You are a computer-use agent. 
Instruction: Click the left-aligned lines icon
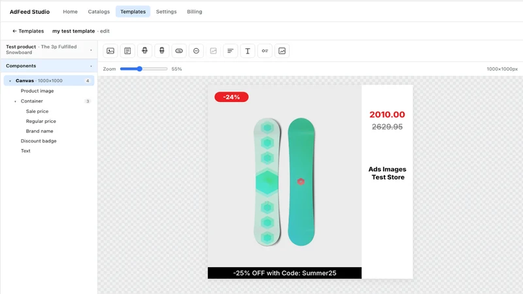231,51
